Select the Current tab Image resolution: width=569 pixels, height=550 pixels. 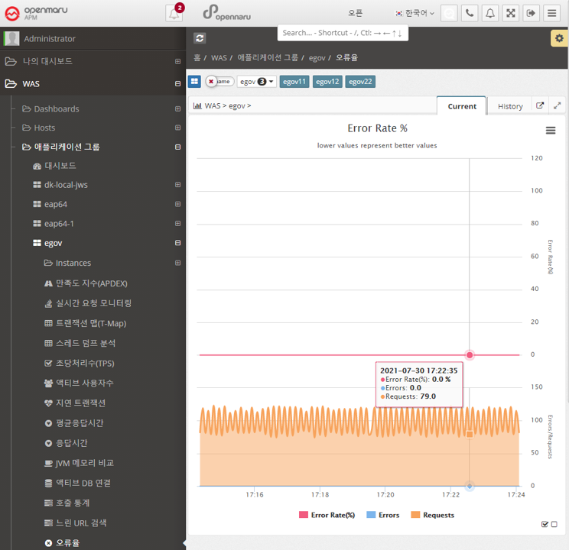pyautogui.click(x=461, y=106)
